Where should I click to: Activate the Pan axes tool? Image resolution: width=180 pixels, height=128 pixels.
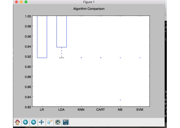coord(41,122)
